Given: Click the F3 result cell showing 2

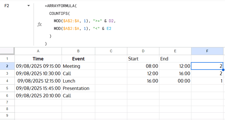Looking at the screenshot, I should click(x=207, y=73).
